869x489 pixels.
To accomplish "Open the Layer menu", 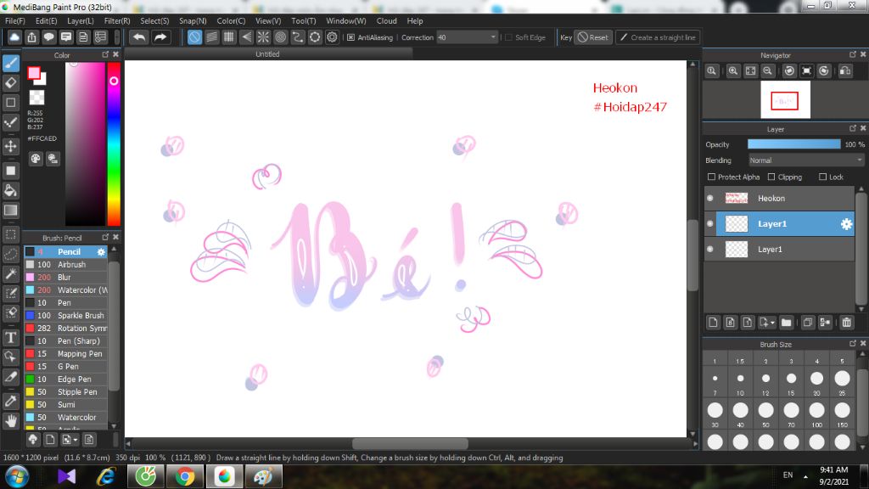I will 81,21.
